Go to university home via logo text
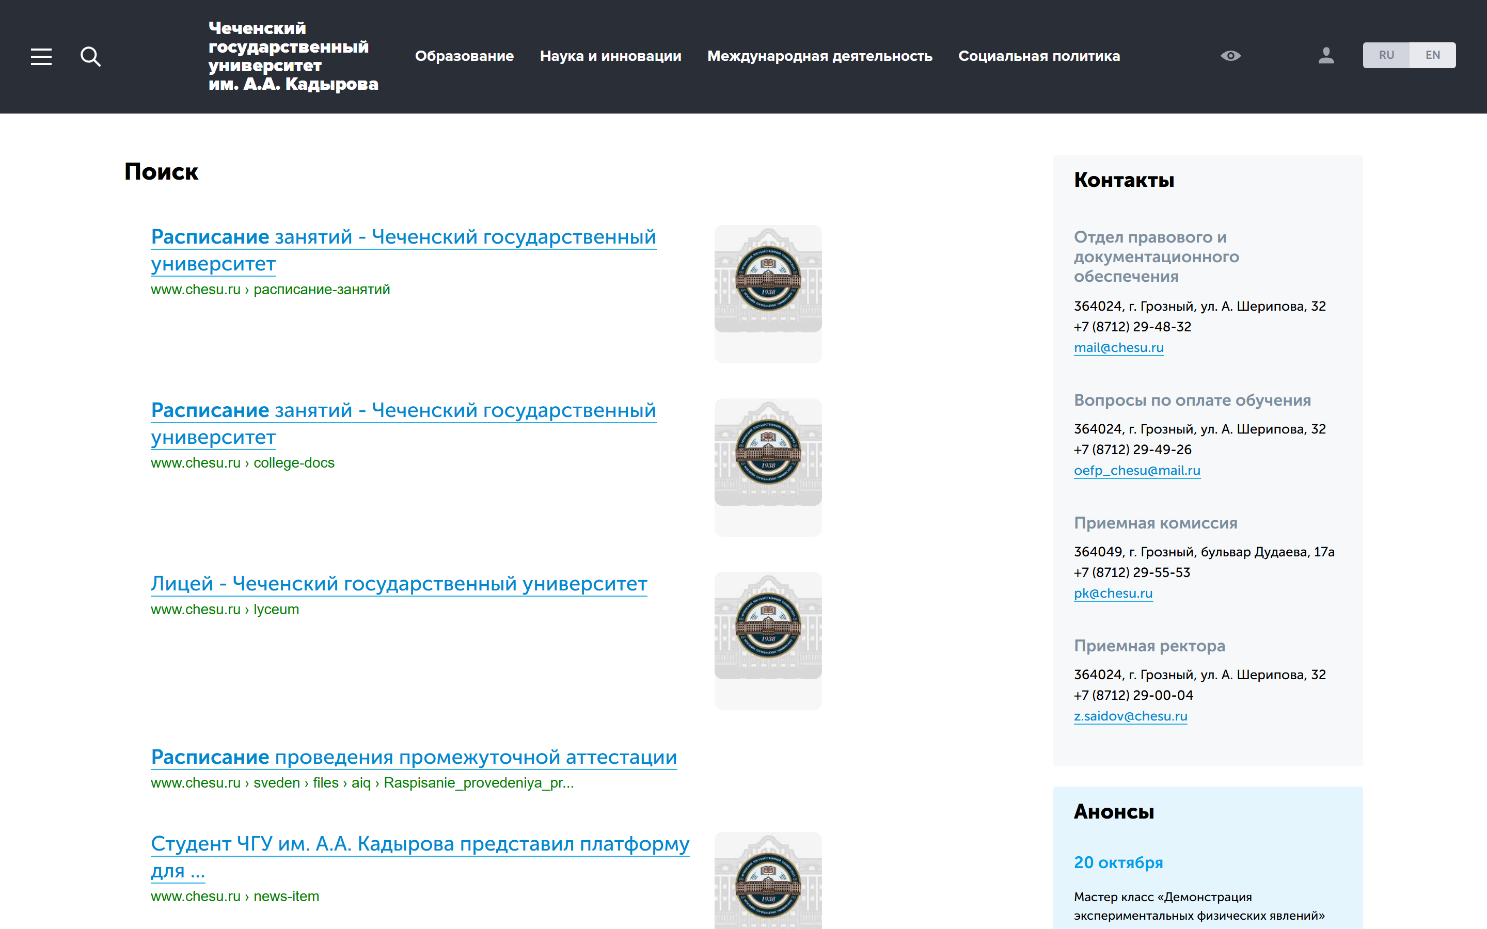This screenshot has width=1487, height=929. pyautogui.click(x=293, y=56)
